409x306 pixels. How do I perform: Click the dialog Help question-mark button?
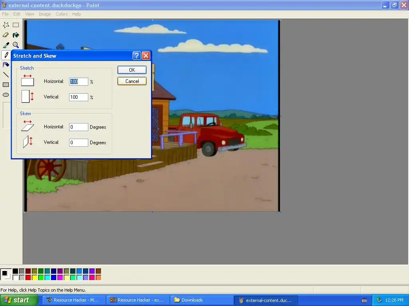137,55
